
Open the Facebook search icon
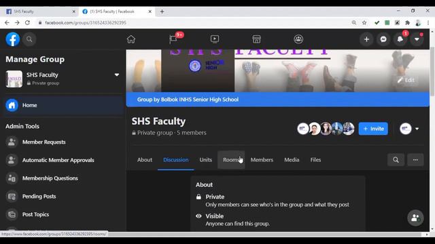point(29,39)
